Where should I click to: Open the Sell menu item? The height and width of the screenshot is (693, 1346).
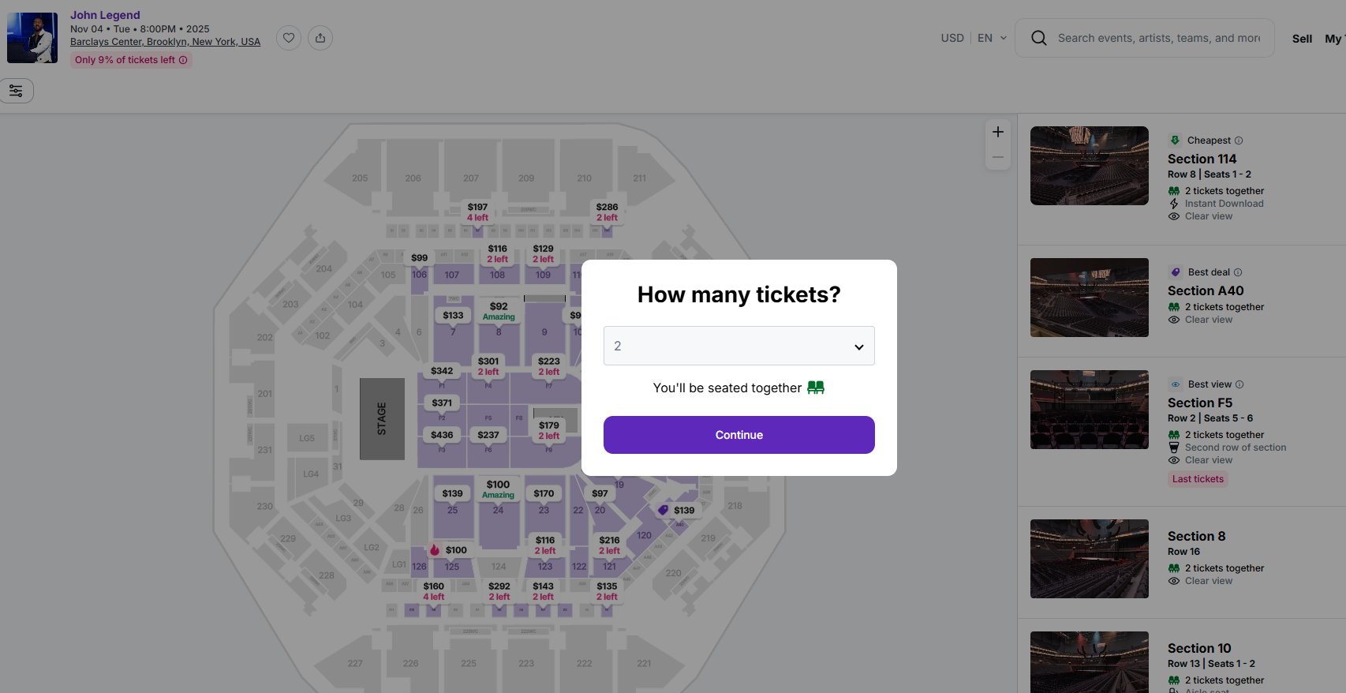pyautogui.click(x=1302, y=39)
